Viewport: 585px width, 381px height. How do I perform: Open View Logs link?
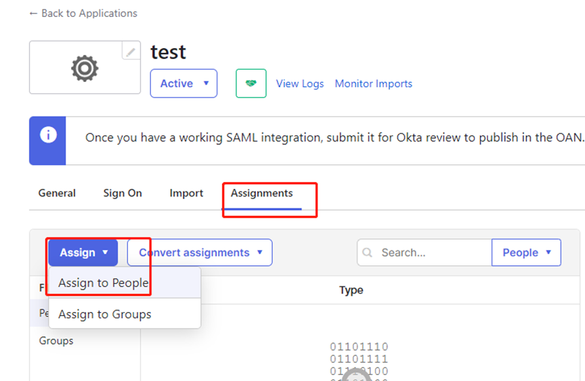(x=299, y=83)
